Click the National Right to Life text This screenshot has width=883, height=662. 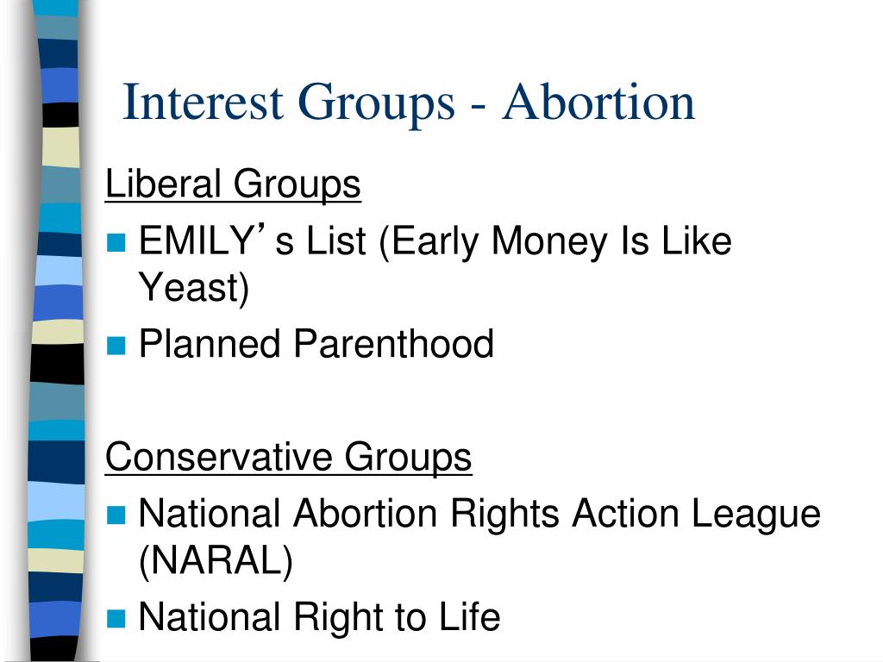point(319,616)
